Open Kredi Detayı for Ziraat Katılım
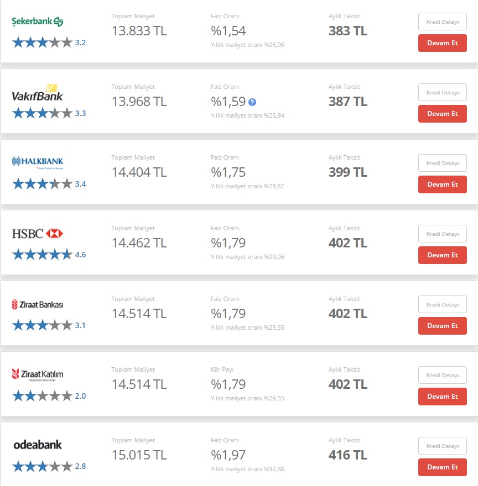Viewport: 478px width, 486px height. [x=442, y=376]
